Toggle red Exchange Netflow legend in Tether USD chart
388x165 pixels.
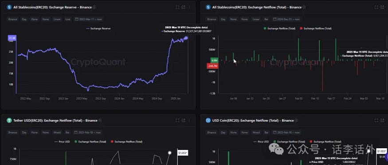click(126, 142)
